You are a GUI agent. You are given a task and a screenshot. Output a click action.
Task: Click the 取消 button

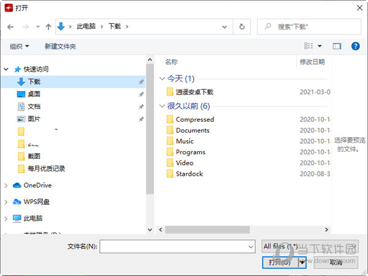(335, 262)
